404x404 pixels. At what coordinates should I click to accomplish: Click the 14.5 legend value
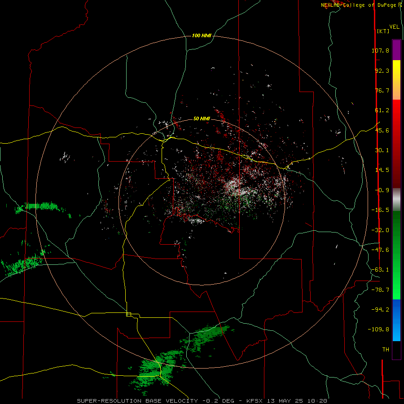[x=382, y=170]
